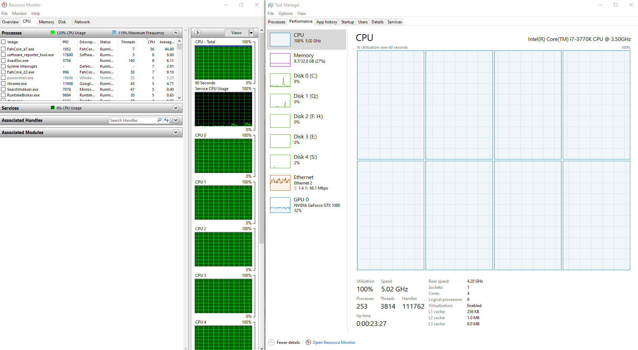Switch to Resource Monitor Memory tab
638x350 pixels.
[x=46, y=22]
